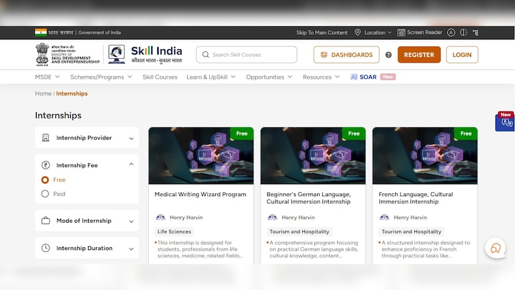Viewport: 515px width, 290px height.
Task: Open the chat support bubble icon
Action: pyautogui.click(x=495, y=248)
